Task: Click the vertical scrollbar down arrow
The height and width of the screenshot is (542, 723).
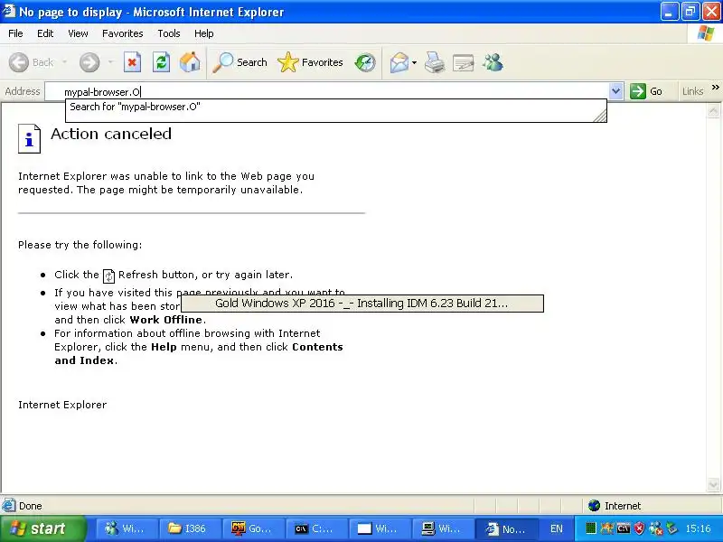Action: 713,484
